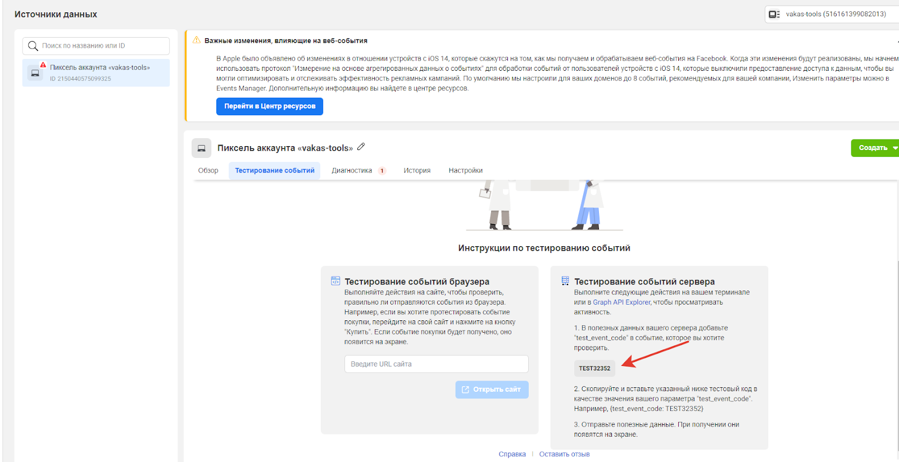Screen dimensions: 899x462
Task: Go to the История tab
Action: [x=417, y=171]
